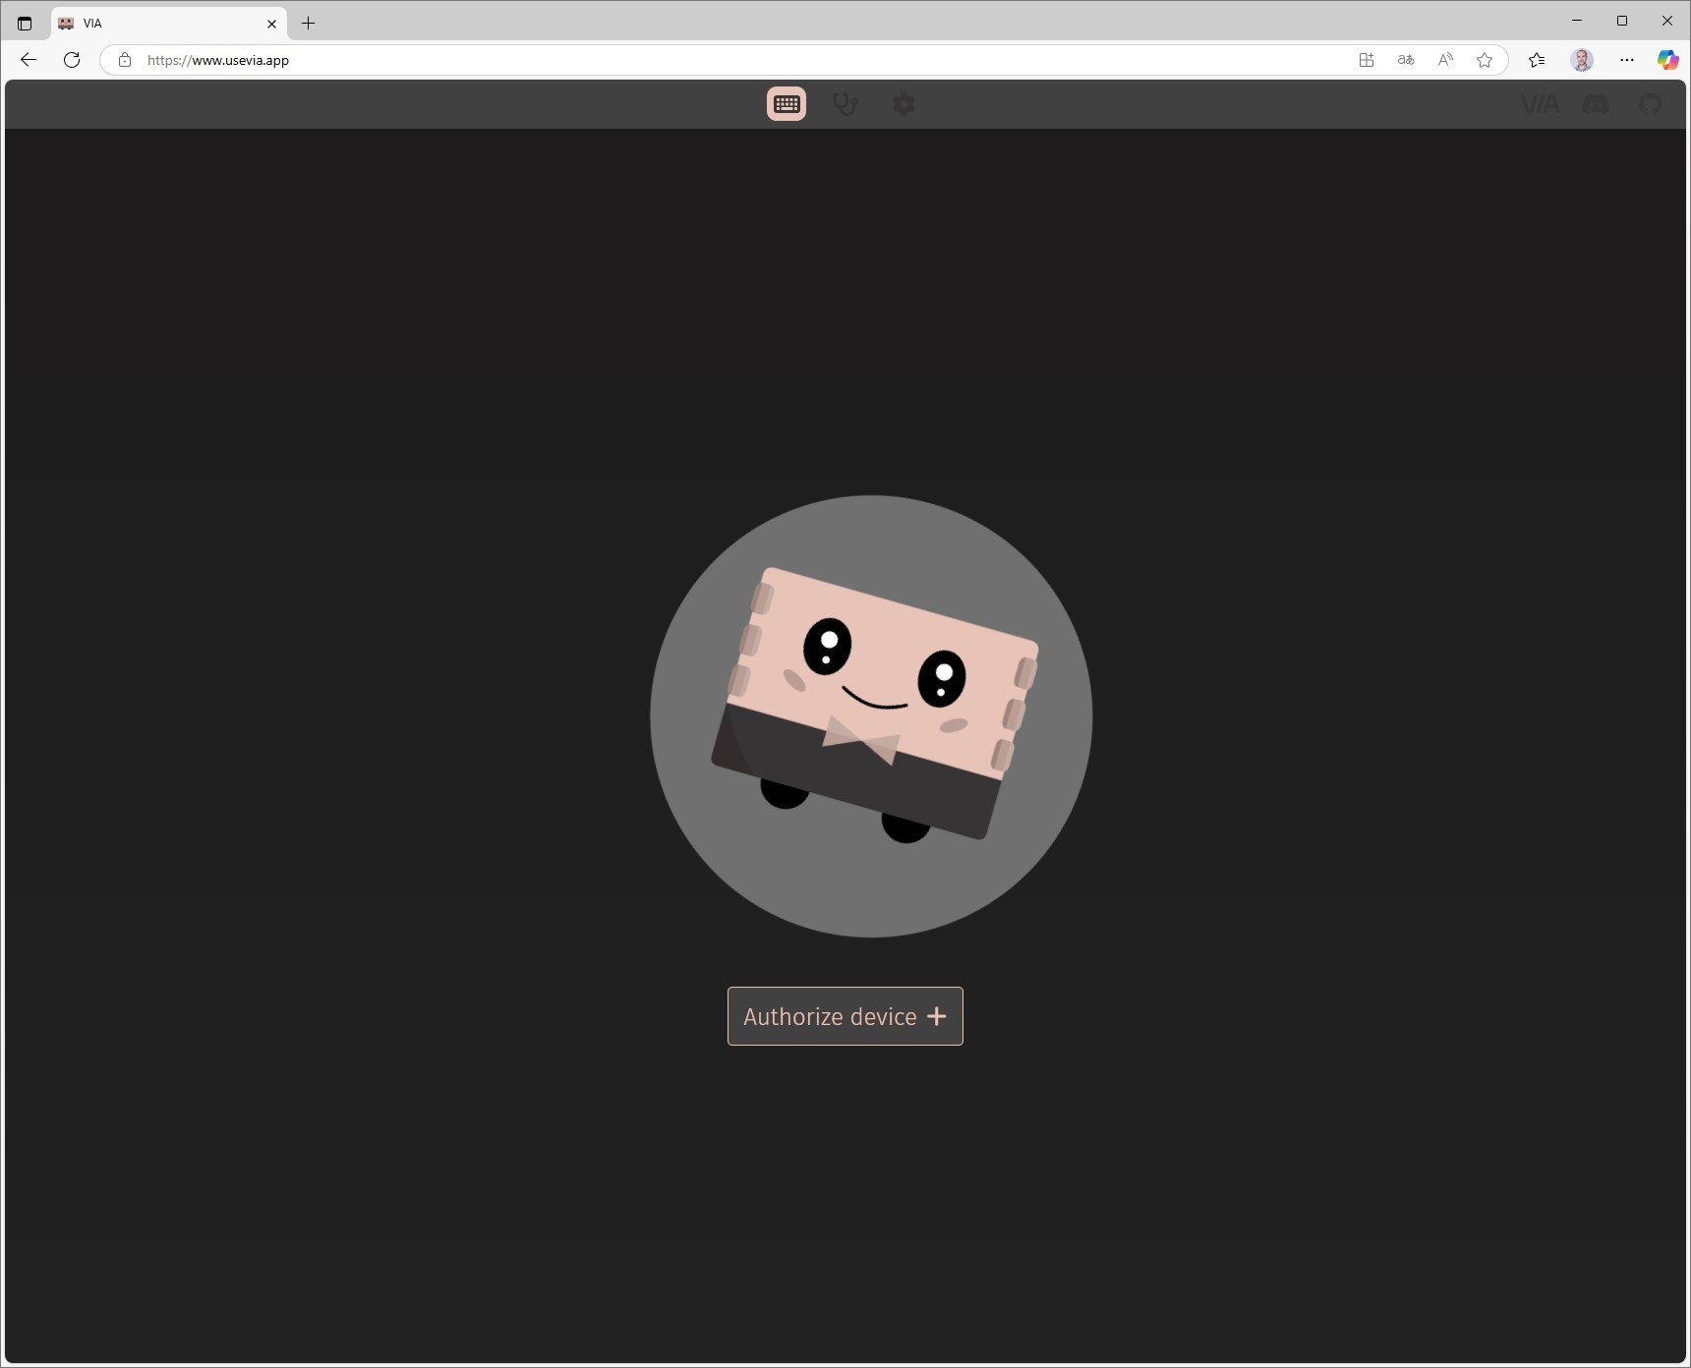The image size is (1691, 1368).
Task: Click the VIA chip mascot image
Action: pos(871,716)
